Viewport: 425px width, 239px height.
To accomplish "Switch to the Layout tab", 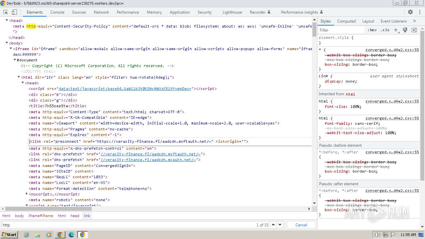I will (x=368, y=21).
